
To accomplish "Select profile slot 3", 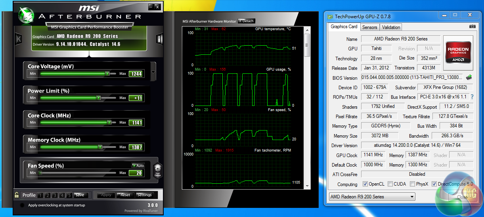I will click(55, 195).
